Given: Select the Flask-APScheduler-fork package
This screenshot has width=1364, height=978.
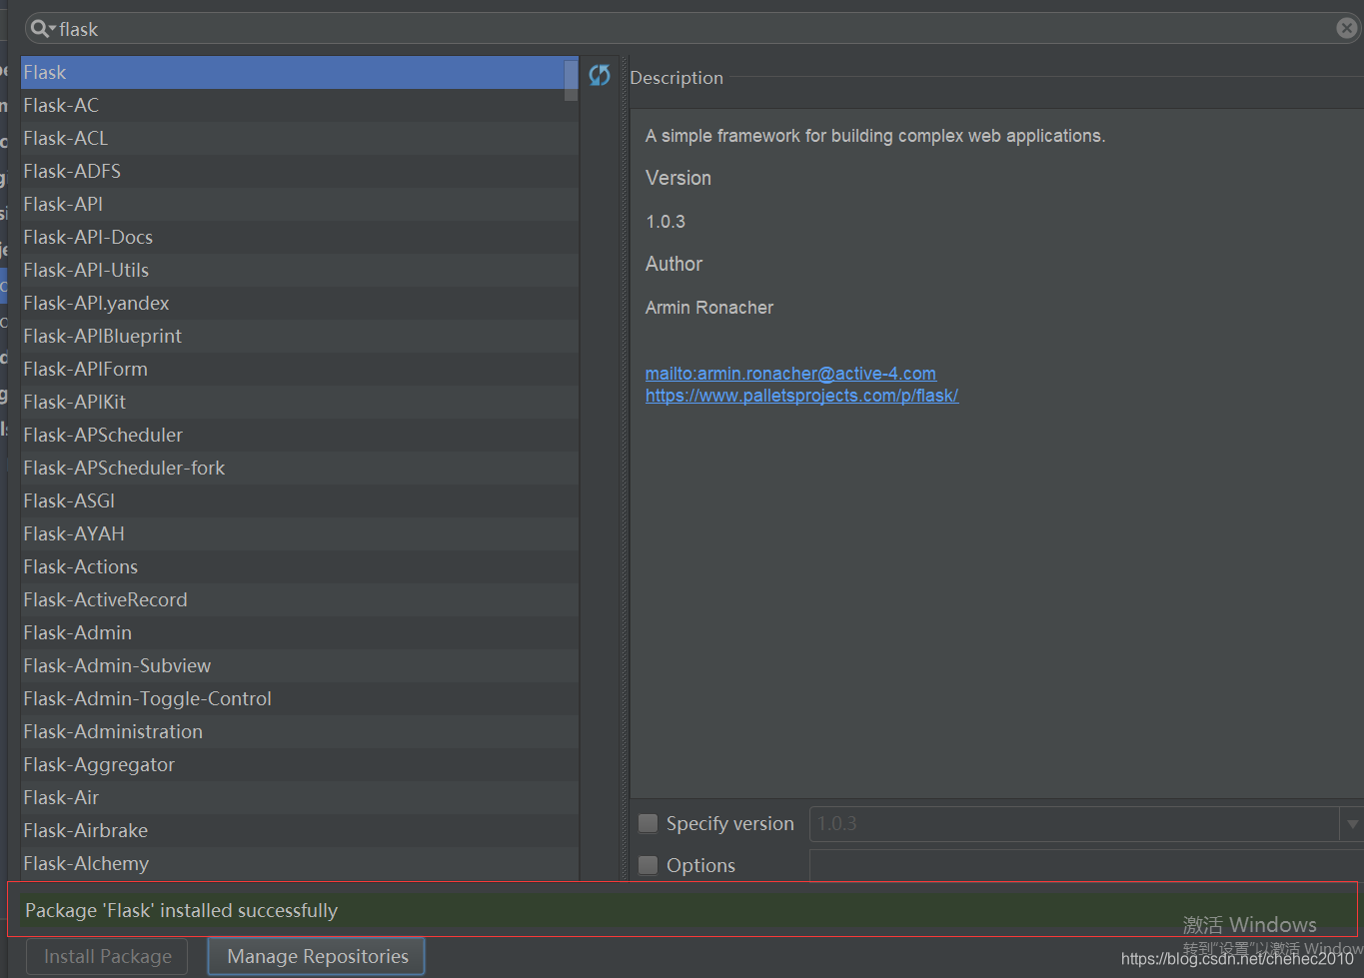Looking at the screenshot, I should (x=299, y=468).
